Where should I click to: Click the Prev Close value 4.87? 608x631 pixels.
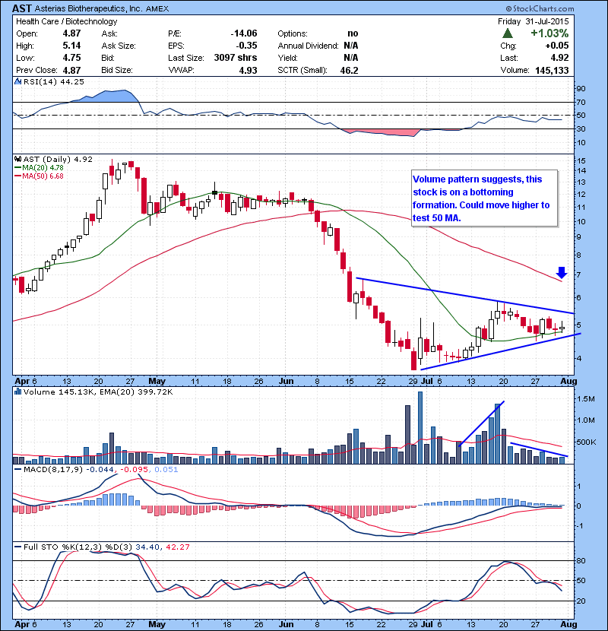71,70
